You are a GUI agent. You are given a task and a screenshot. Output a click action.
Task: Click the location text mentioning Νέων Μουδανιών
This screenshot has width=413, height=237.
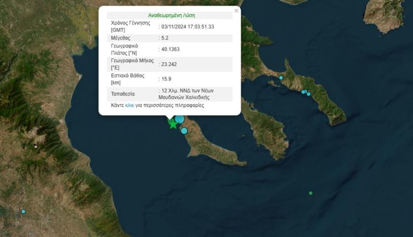point(187,94)
